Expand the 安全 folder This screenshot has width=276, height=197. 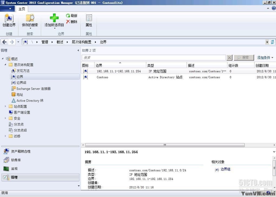point(5,118)
